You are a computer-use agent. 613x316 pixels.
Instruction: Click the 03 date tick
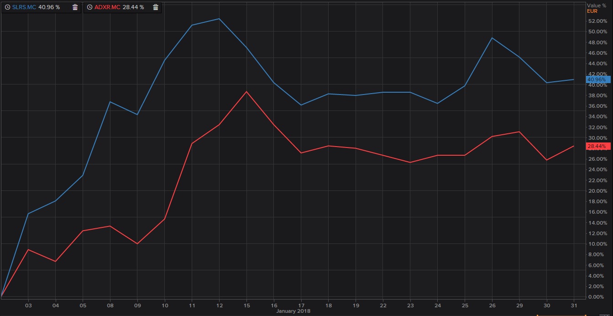point(28,305)
